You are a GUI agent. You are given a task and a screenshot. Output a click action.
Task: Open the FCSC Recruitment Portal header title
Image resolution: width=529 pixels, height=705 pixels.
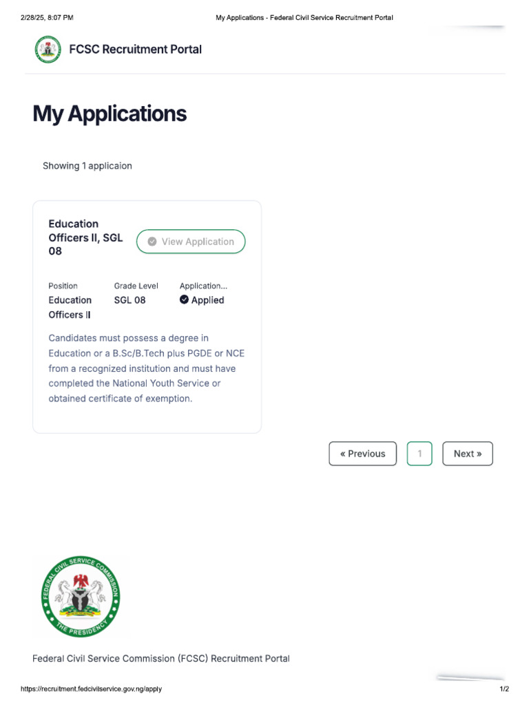click(x=135, y=49)
